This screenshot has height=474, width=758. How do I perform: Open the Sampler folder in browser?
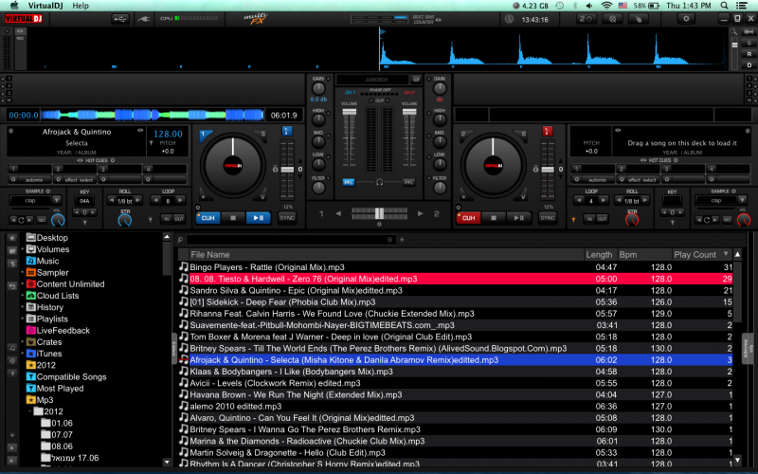pos(52,272)
